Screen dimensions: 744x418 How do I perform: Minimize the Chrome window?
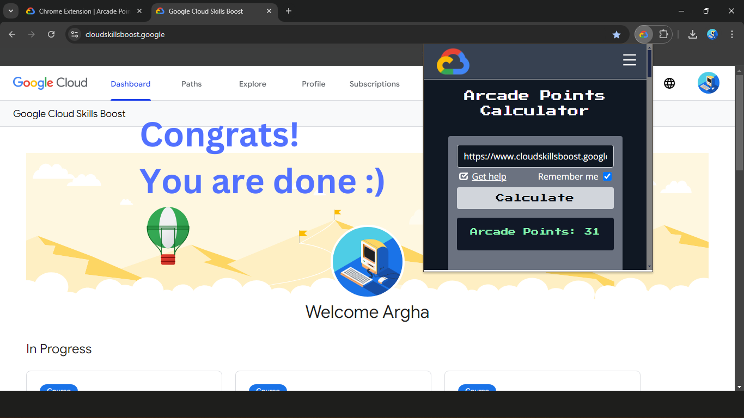681,11
